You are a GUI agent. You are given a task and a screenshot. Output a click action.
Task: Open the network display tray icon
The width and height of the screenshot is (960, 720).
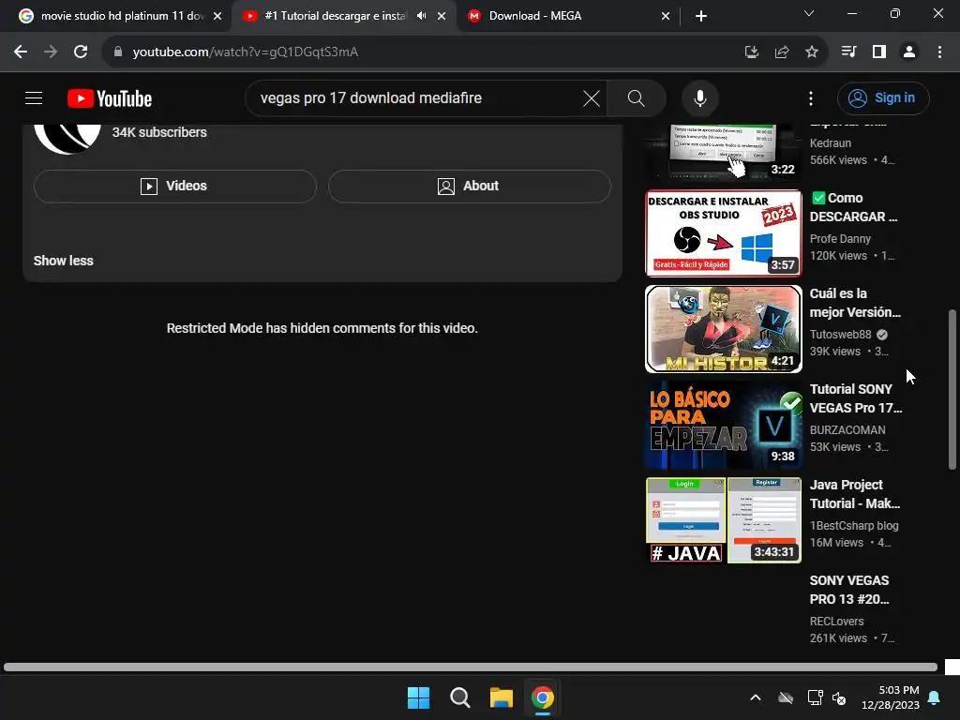tap(815, 697)
